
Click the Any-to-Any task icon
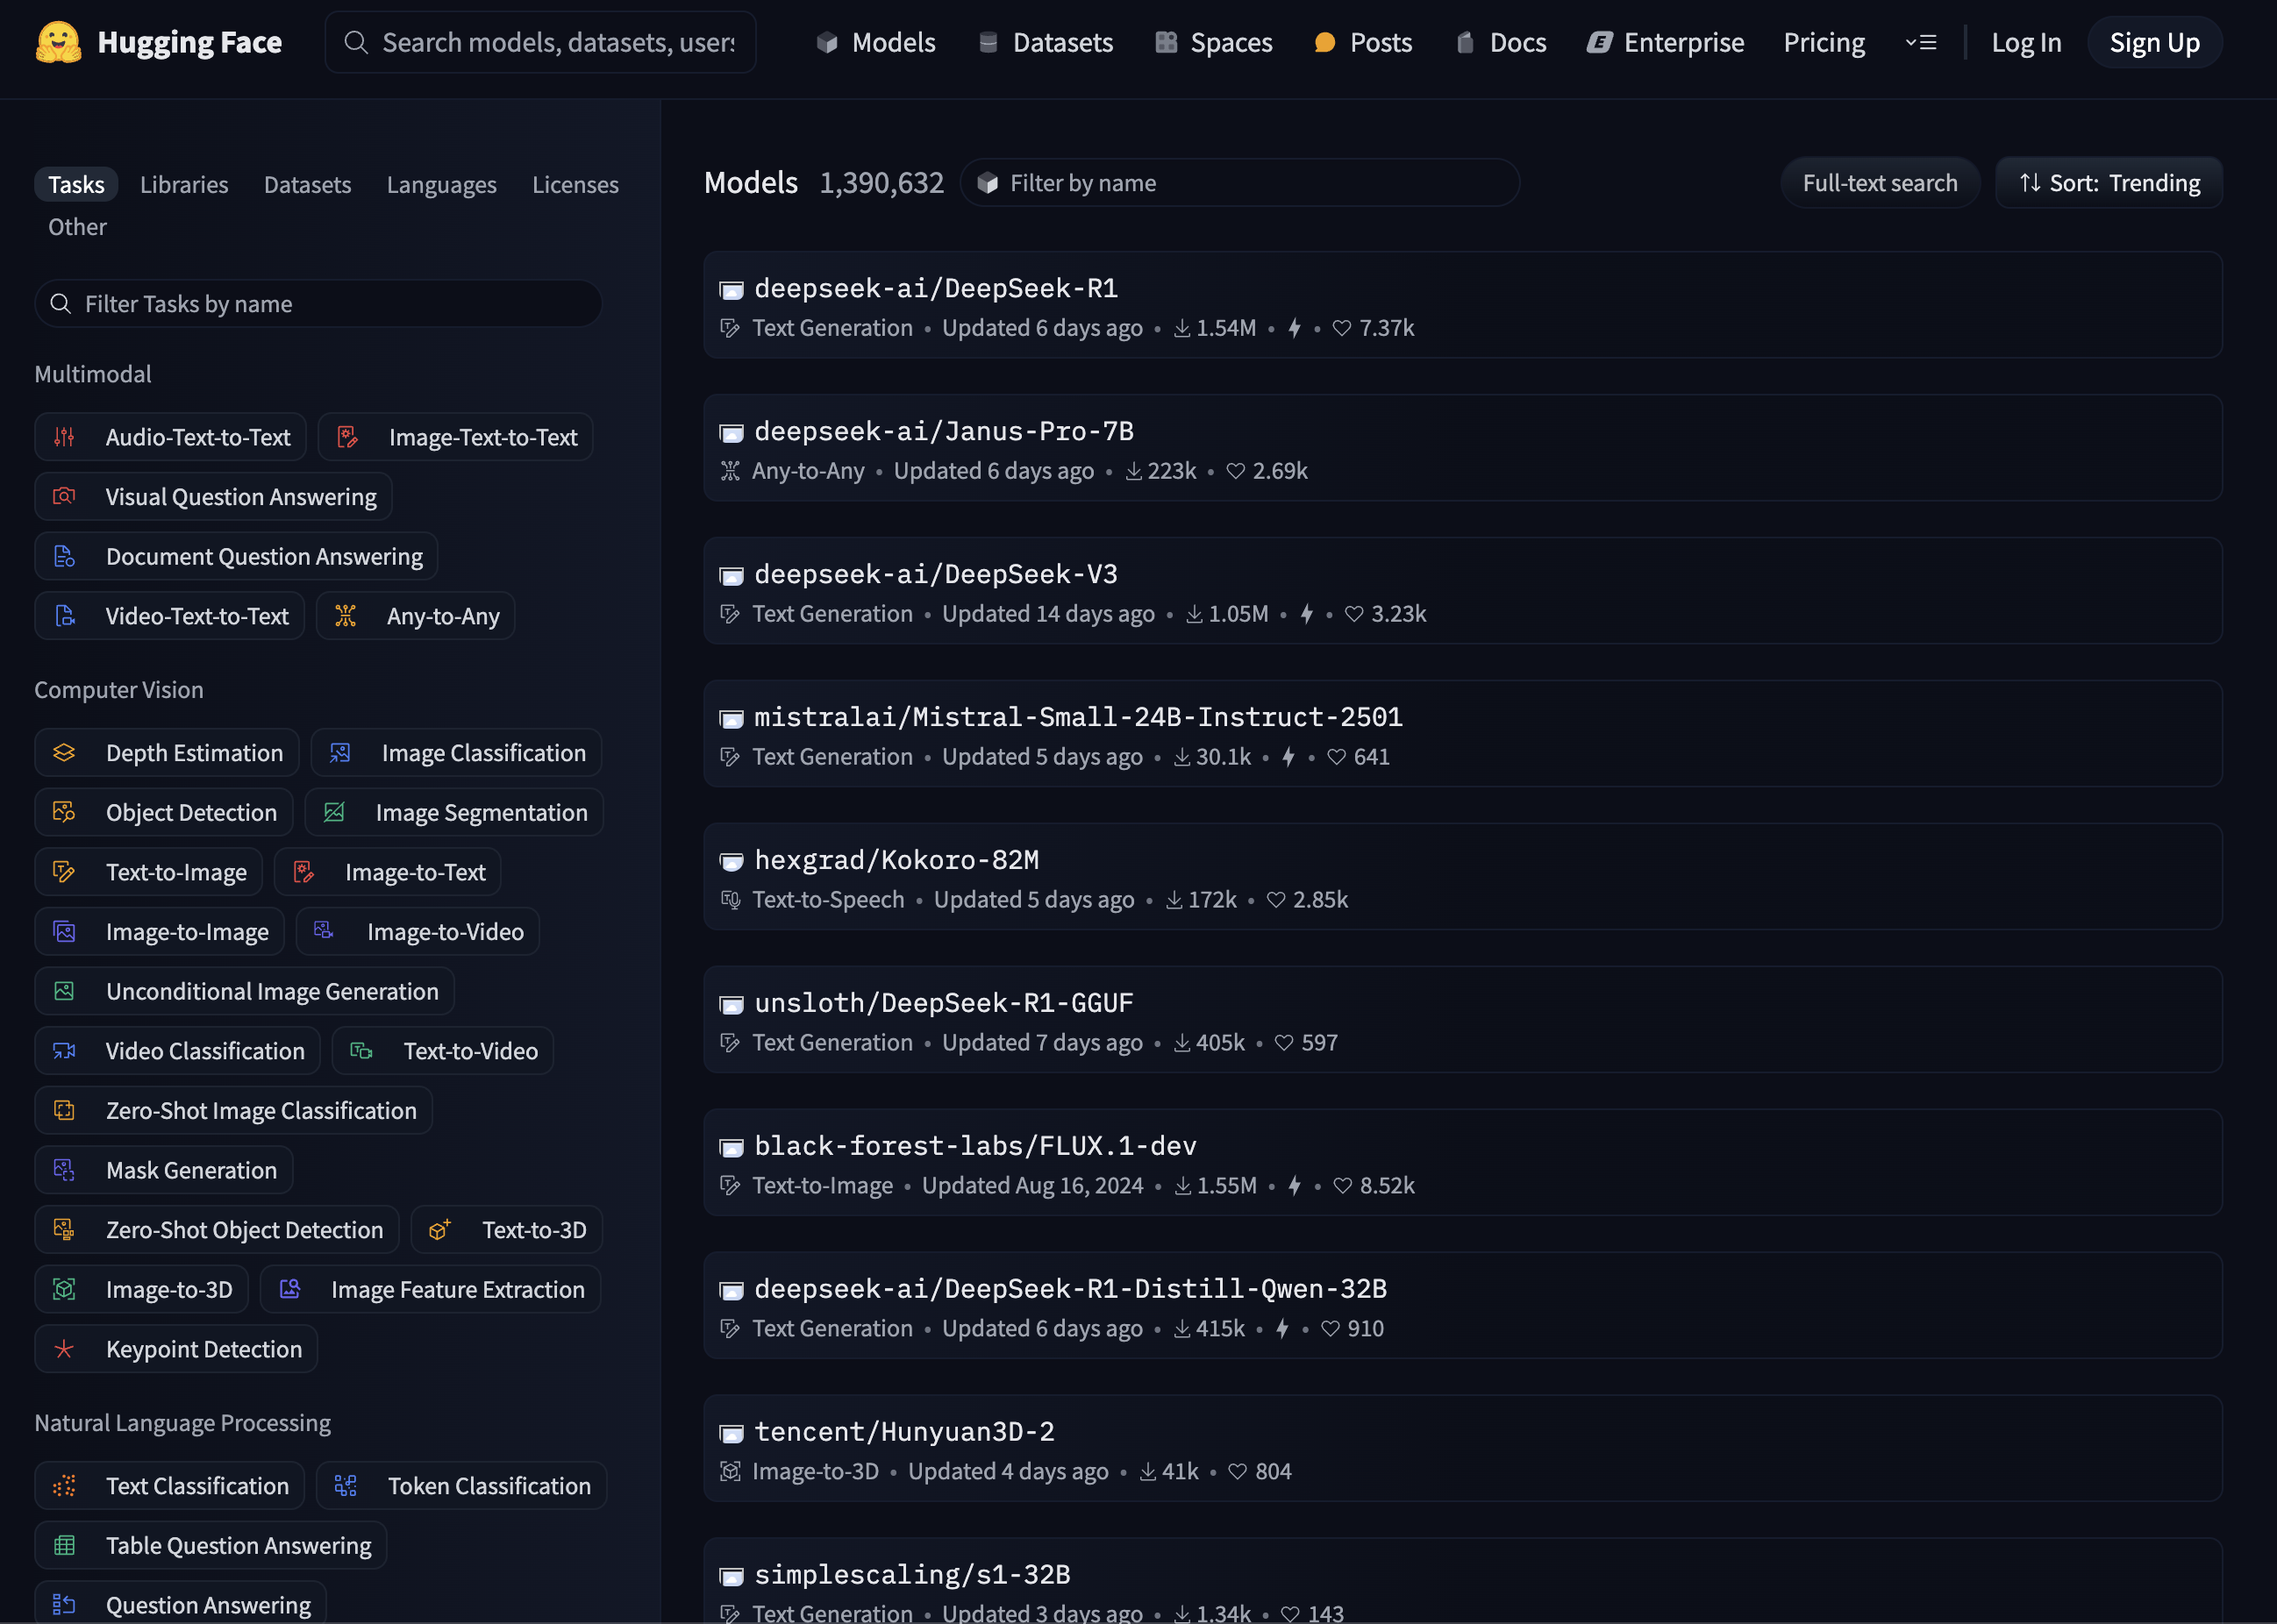tap(345, 616)
